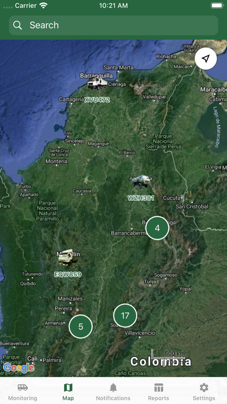
Task: Open the cluster of 5 vehicles
Action: point(81,327)
